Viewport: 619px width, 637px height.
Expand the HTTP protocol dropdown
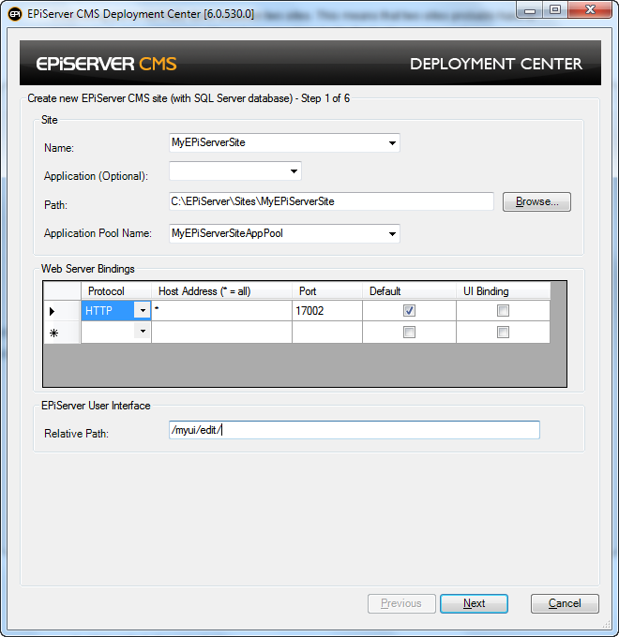tap(143, 311)
